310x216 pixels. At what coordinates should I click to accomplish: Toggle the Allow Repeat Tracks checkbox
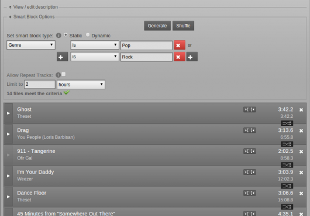64,74
